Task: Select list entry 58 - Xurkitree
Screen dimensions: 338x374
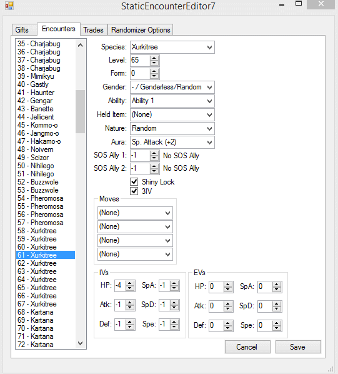Action: point(46,231)
